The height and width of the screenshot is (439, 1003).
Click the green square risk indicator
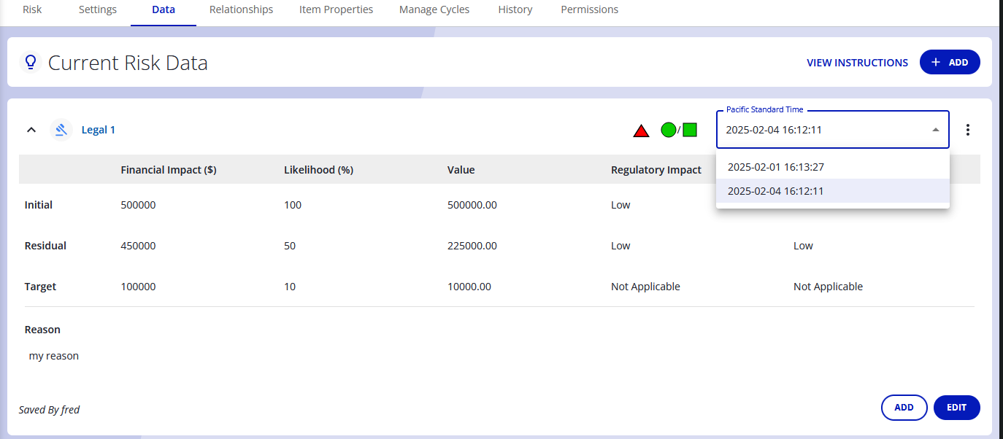tap(690, 130)
